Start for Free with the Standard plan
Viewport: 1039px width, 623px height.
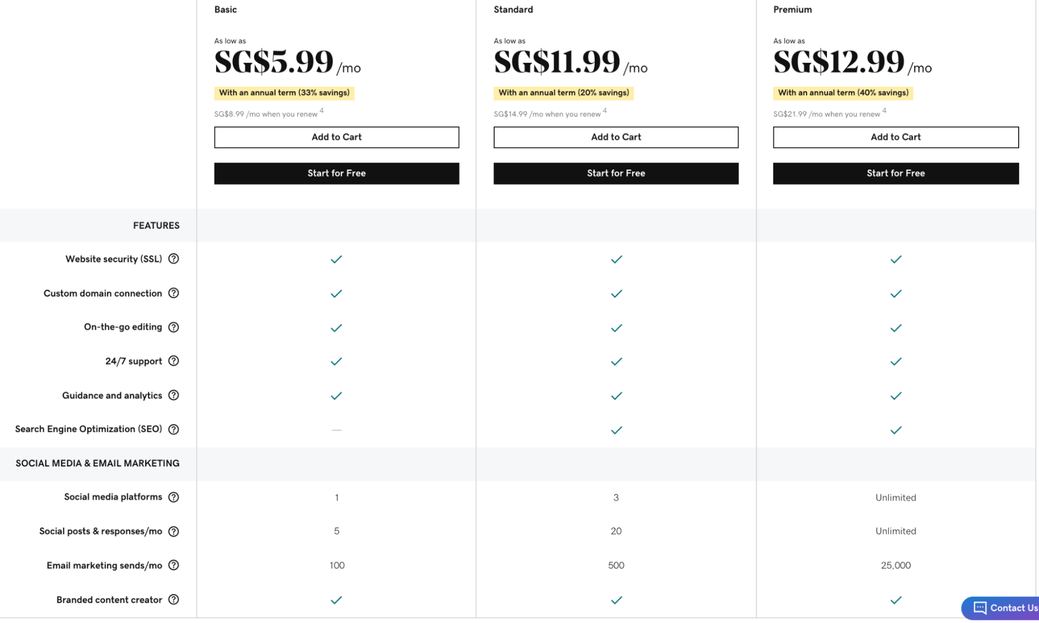tap(616, 174)
